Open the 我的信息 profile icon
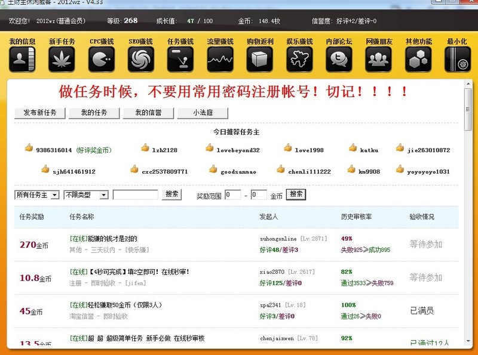The height and width of the screenshot is (355, 478). 22,59
